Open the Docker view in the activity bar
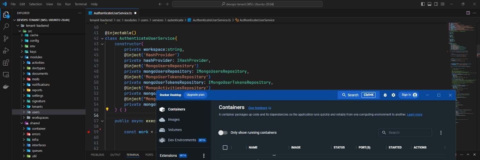 point(6,86)
